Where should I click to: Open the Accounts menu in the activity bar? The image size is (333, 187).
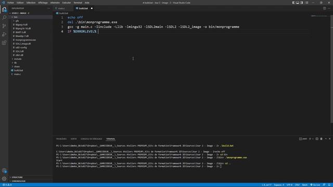coord(4,170)
